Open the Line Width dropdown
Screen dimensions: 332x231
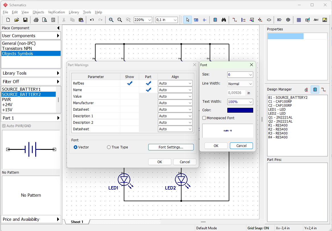pos(250,84)
